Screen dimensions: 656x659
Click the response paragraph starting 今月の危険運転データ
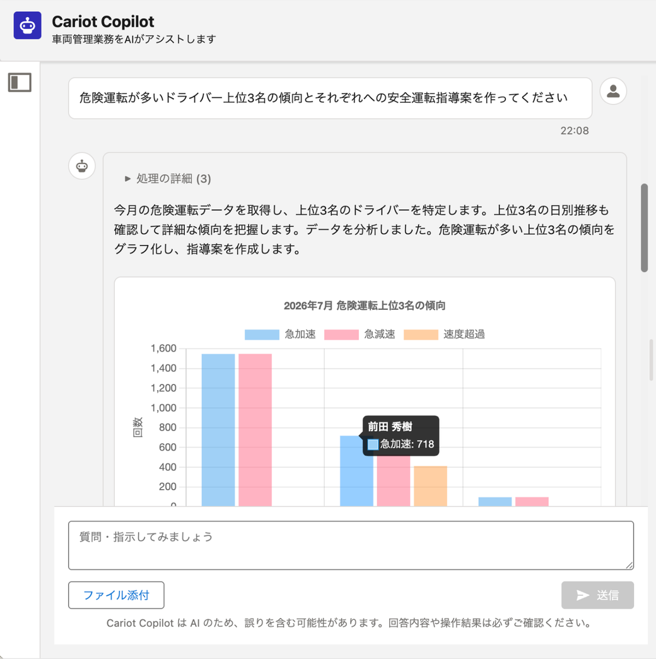[x=365, y=230]
